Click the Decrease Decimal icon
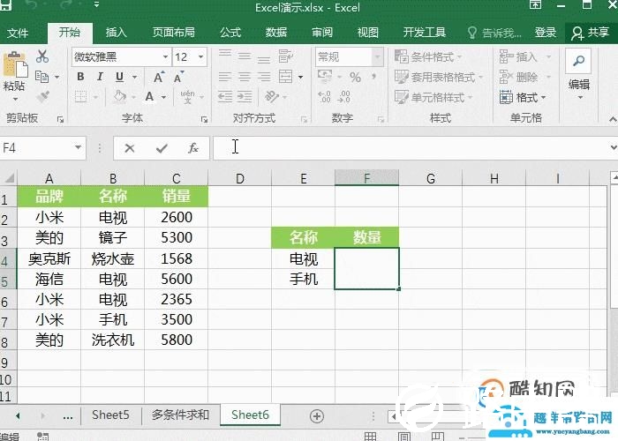 click(344, 96)
